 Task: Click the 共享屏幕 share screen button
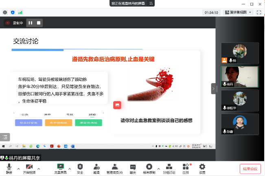(x=60, y=168)
